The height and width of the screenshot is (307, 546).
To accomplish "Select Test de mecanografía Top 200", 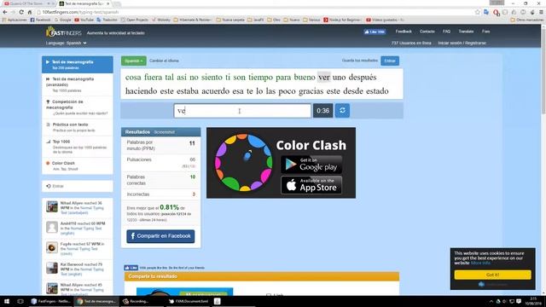I will (78, 65).
